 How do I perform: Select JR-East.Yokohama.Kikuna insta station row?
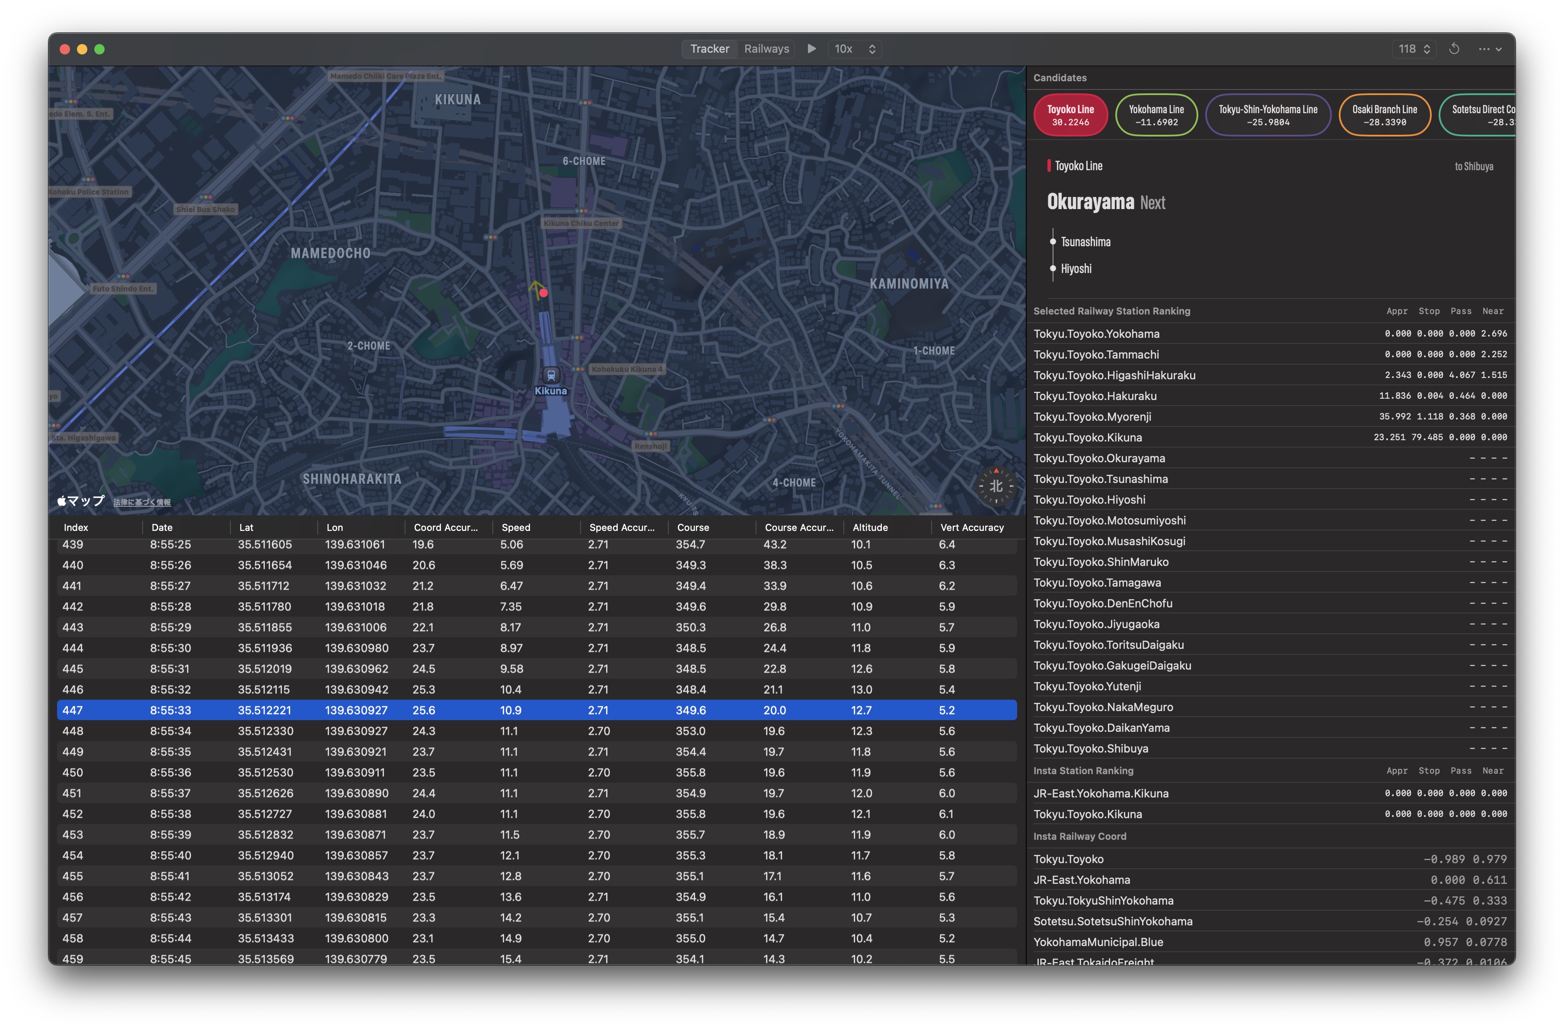tap(1270, 793)
